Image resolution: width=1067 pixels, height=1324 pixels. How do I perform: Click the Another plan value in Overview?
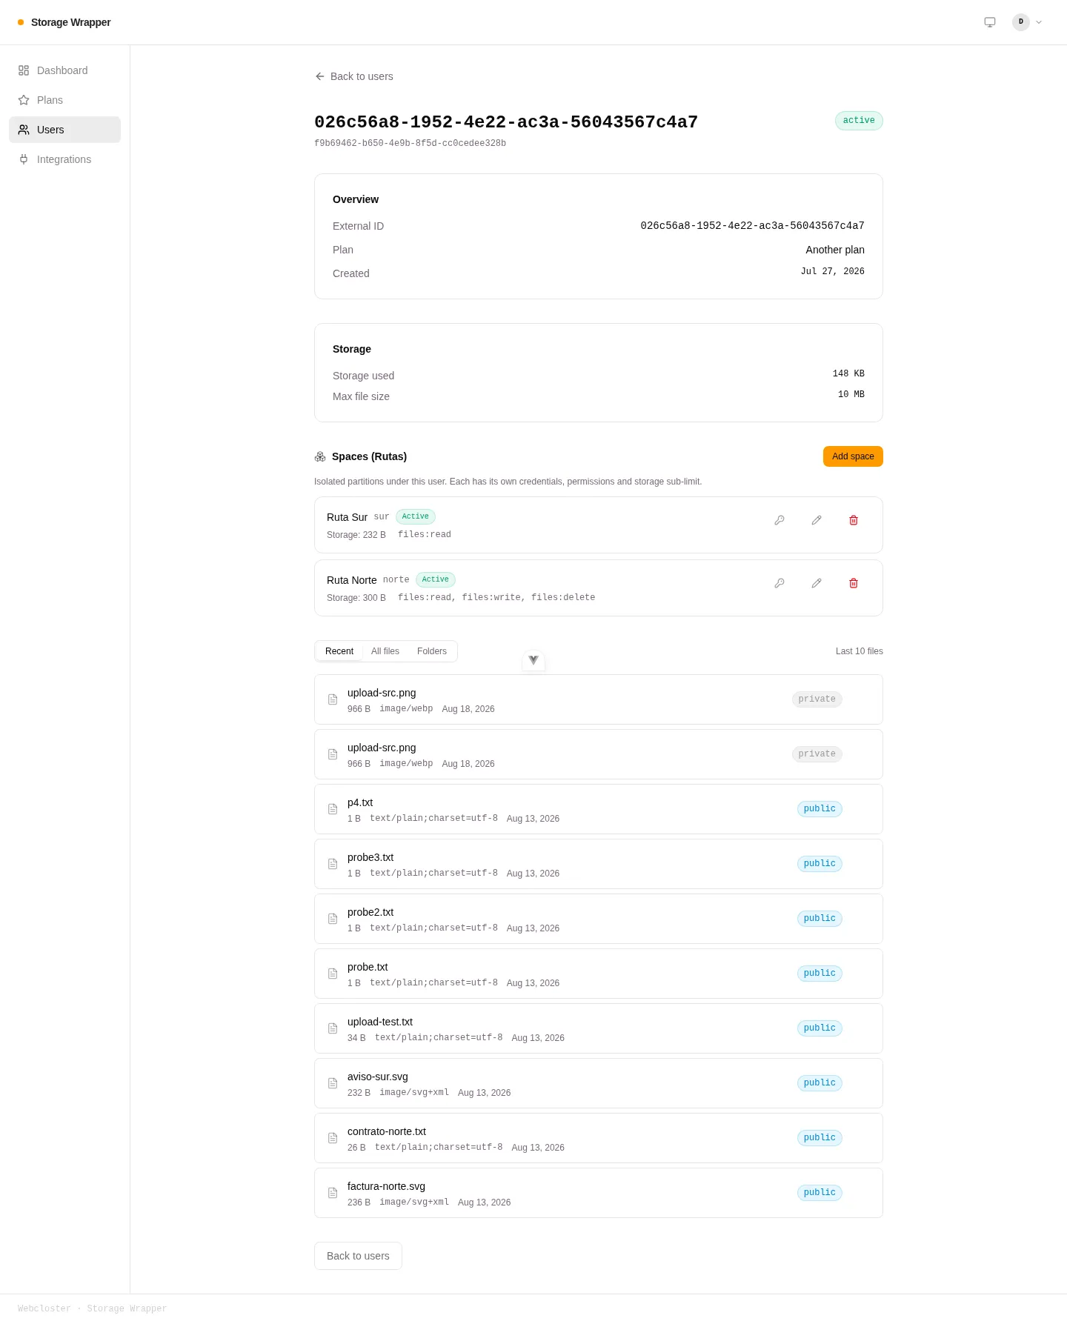click(835, 250)
